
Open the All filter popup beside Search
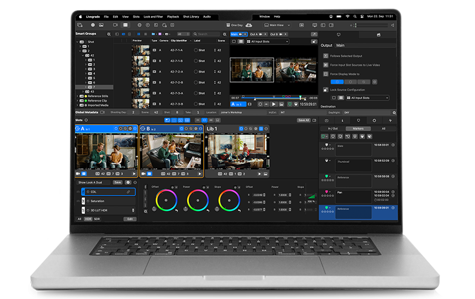coord(183,34)
